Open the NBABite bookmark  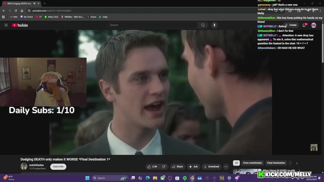pyautogui.click(x=72, y=17)
